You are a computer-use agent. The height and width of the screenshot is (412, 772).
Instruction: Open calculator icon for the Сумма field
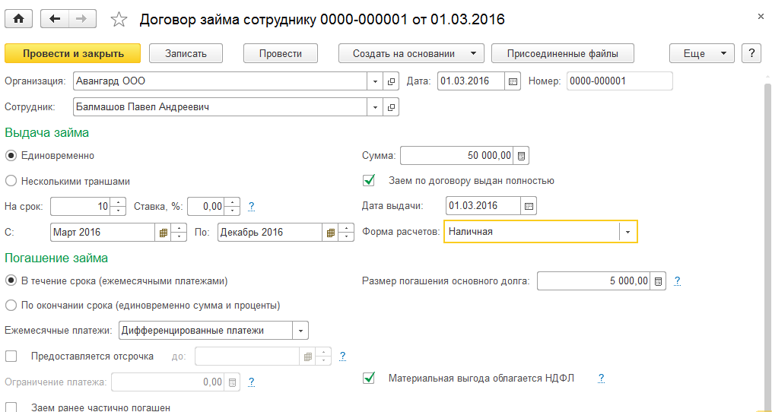coord(521,156)
